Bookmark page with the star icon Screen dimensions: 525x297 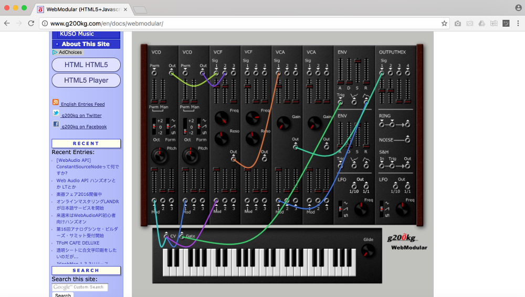point(444,24)
